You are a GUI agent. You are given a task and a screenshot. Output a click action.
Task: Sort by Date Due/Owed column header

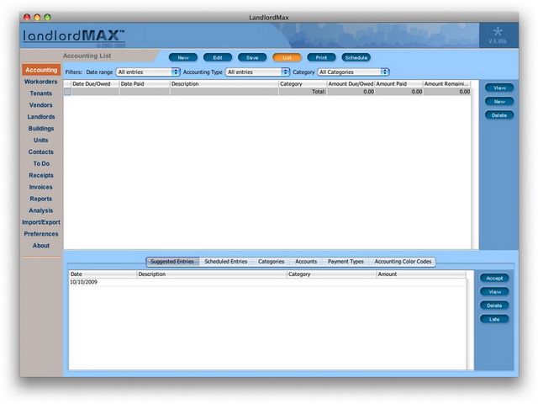click(95, 84)
